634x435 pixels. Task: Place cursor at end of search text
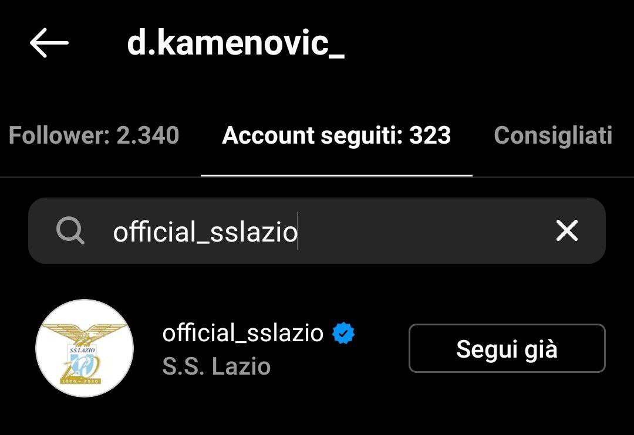(298, 231)
